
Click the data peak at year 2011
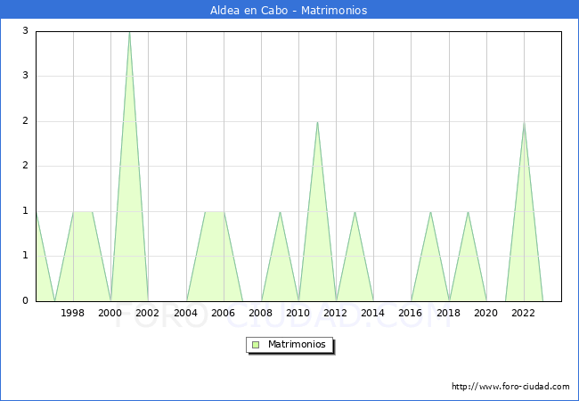pyautogui.click(x=317, y=122)
